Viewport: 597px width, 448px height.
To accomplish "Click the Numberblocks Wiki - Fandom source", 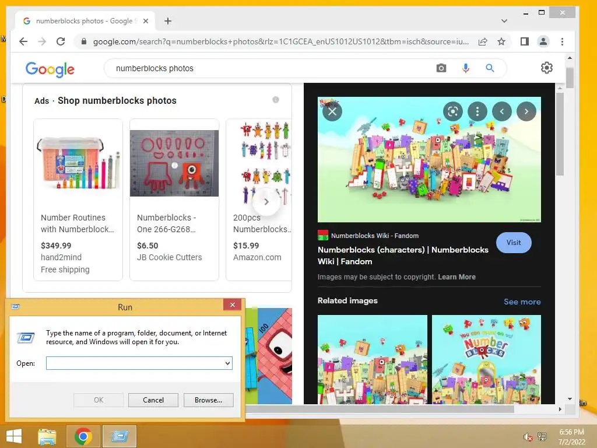I will (375, 236).
